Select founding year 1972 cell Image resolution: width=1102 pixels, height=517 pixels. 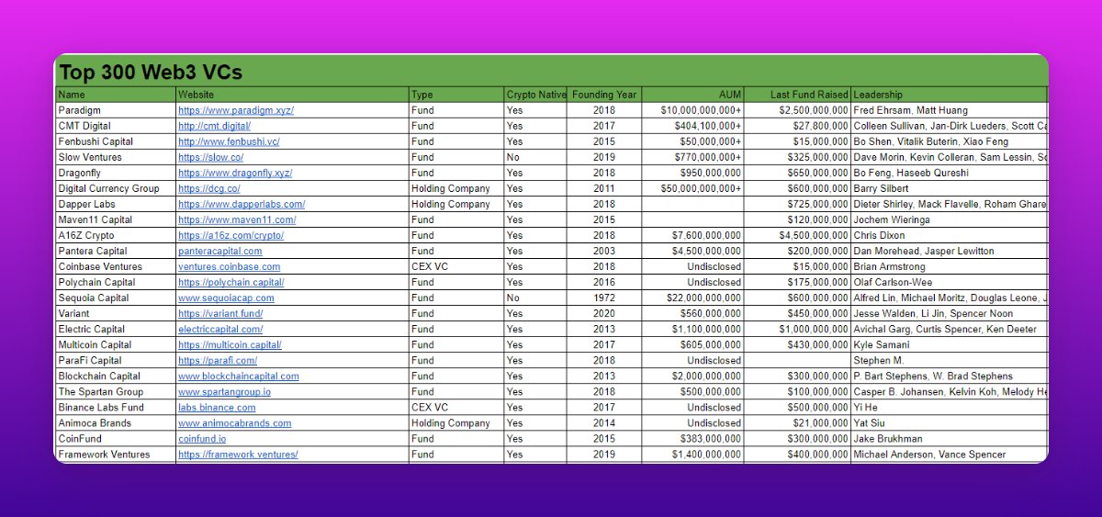(604, 298)
